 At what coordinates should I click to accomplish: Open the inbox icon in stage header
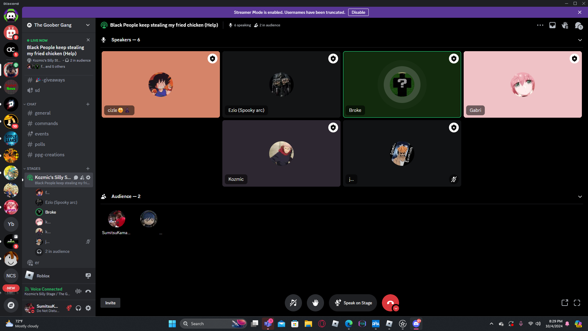[x=552, y=25]
